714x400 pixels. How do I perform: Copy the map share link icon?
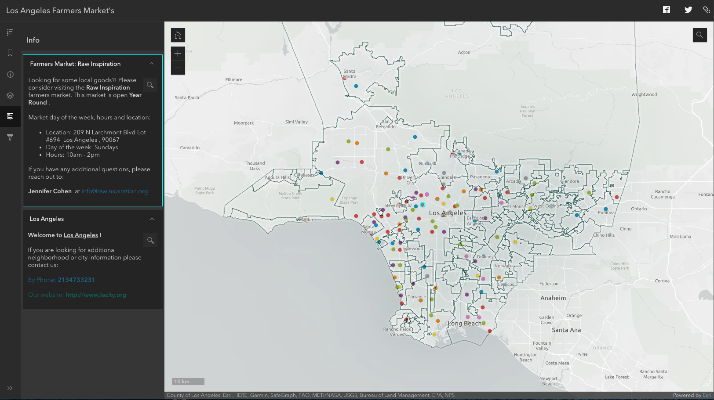coord(707,10)
